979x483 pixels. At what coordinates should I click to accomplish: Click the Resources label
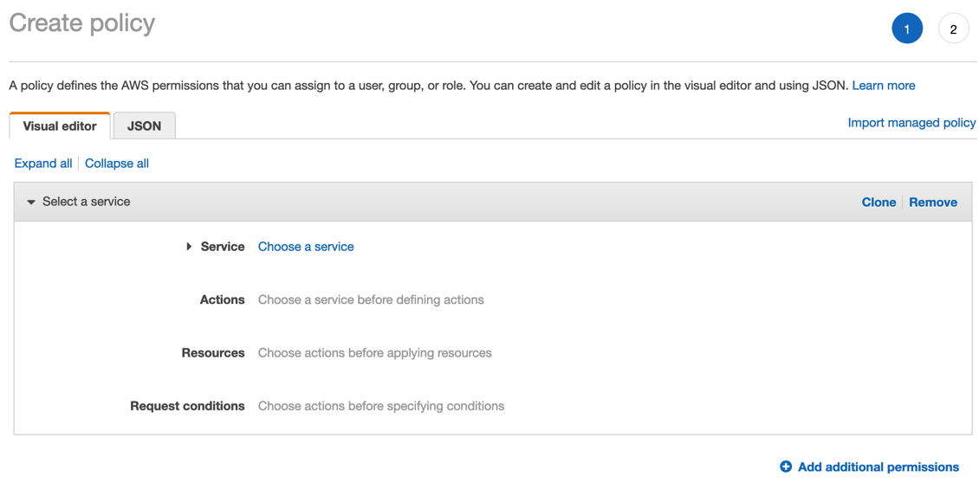click(213, 352)
